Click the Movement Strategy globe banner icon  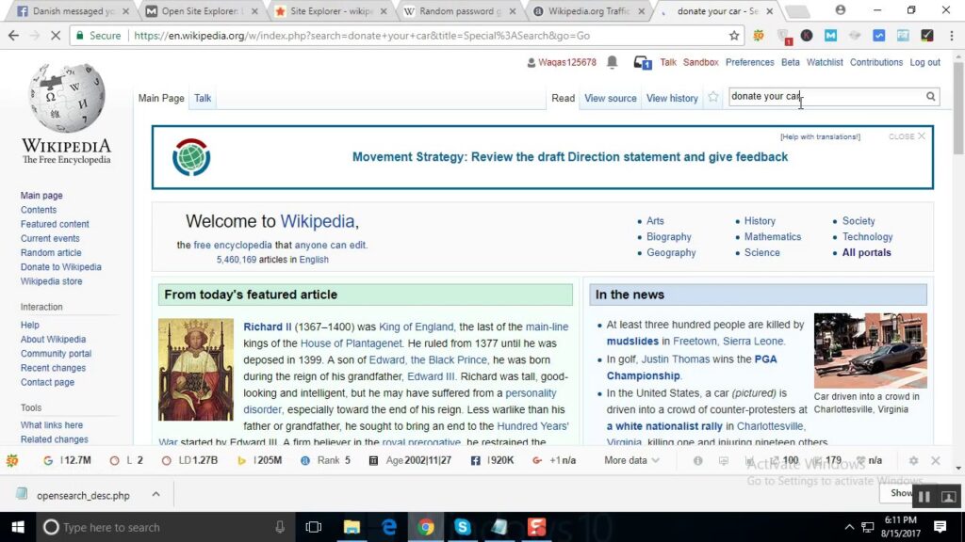pos(191,157)
